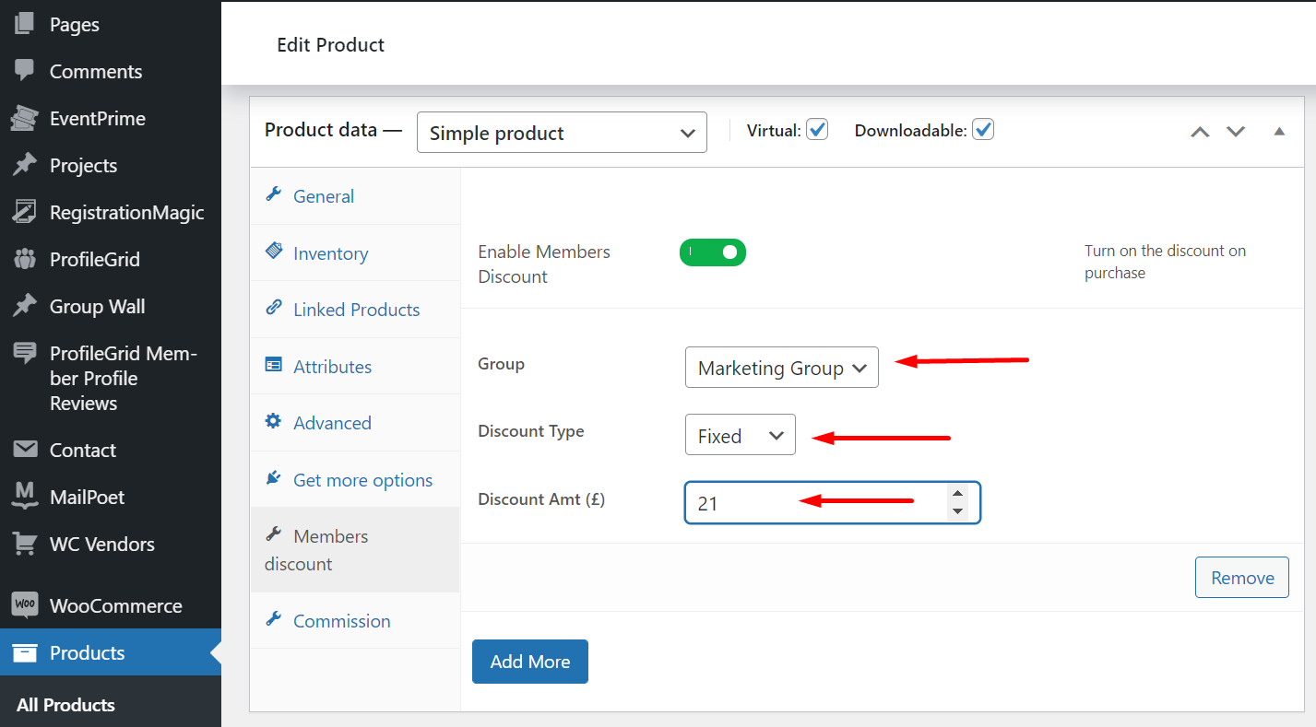This screenshot has height=727, width=1316.
Task: Click the MailPoet sidebar icon
Action: 22,497
